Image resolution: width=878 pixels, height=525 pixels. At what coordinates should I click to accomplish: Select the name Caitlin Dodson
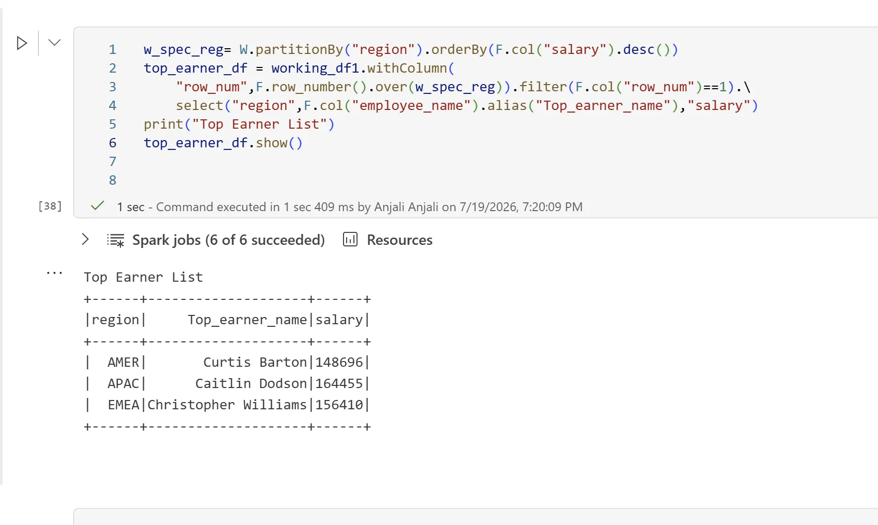pos(251,383)
